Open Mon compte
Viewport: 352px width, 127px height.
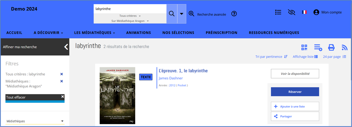point(331,12)
